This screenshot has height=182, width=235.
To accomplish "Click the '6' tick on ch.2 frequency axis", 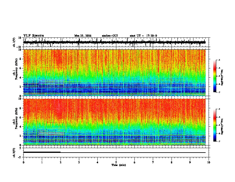I will [20, 117].
